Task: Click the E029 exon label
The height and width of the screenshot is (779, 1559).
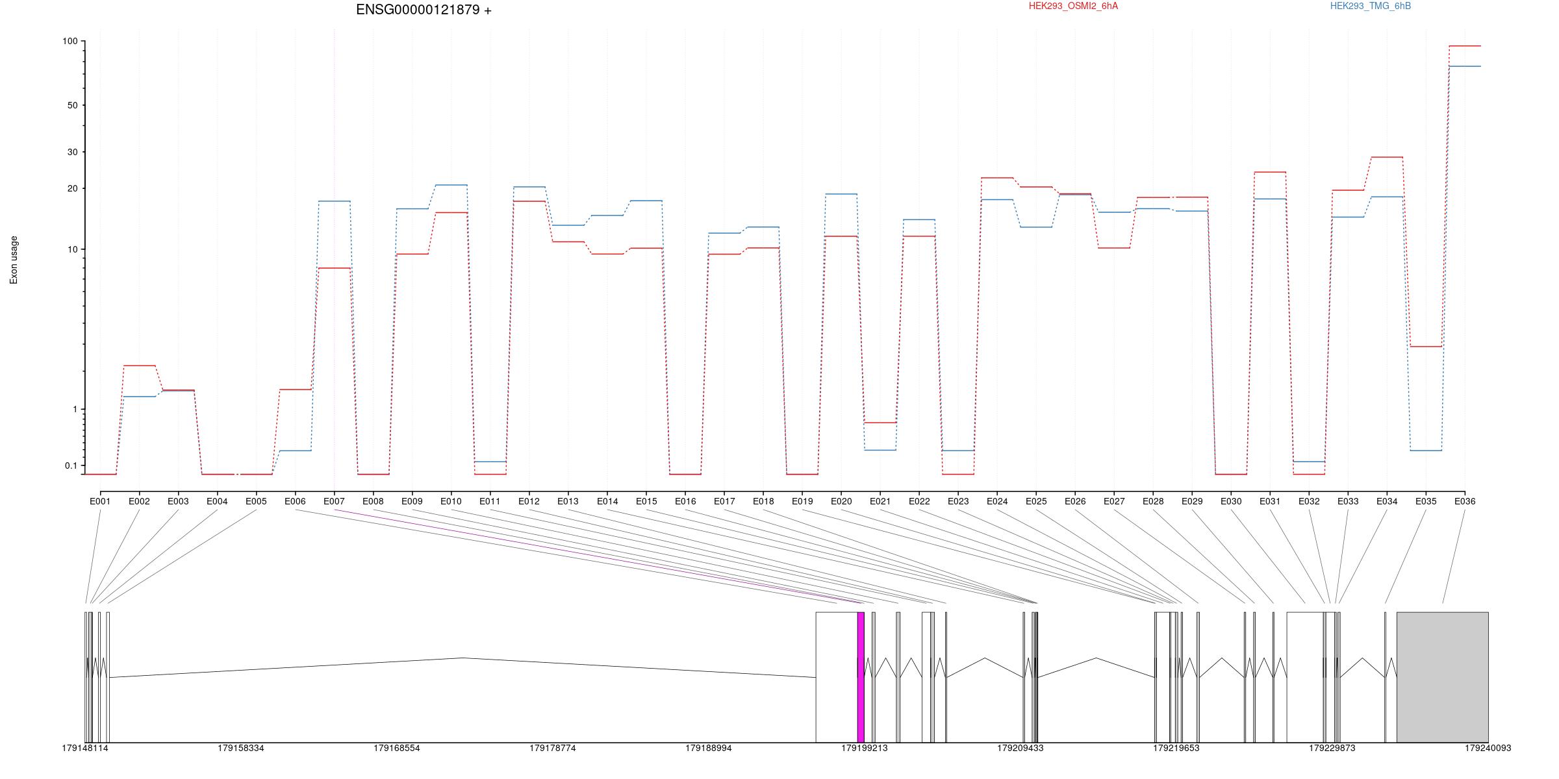Action: click(1192, 501)
